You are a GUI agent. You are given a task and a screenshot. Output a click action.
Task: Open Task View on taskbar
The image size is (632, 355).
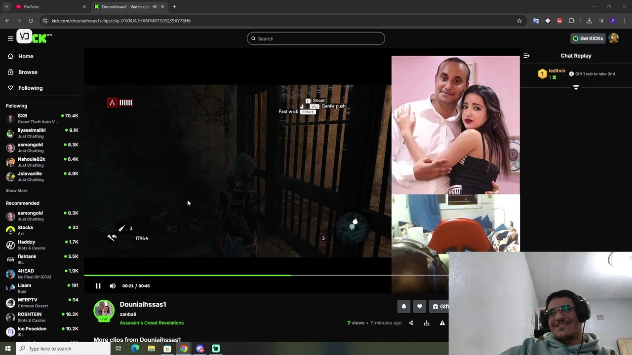pyautogui.click(x=118, y=349)
